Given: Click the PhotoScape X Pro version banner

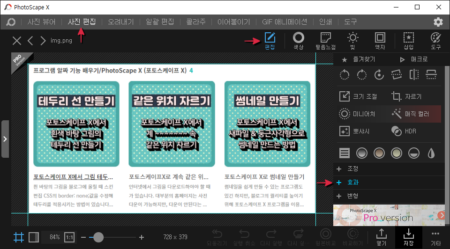Looking at the screenshot, I should 389,215.
